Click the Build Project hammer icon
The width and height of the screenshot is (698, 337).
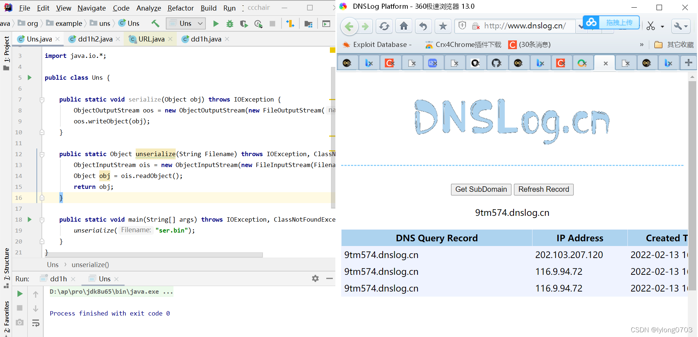(x=155, y=24)
